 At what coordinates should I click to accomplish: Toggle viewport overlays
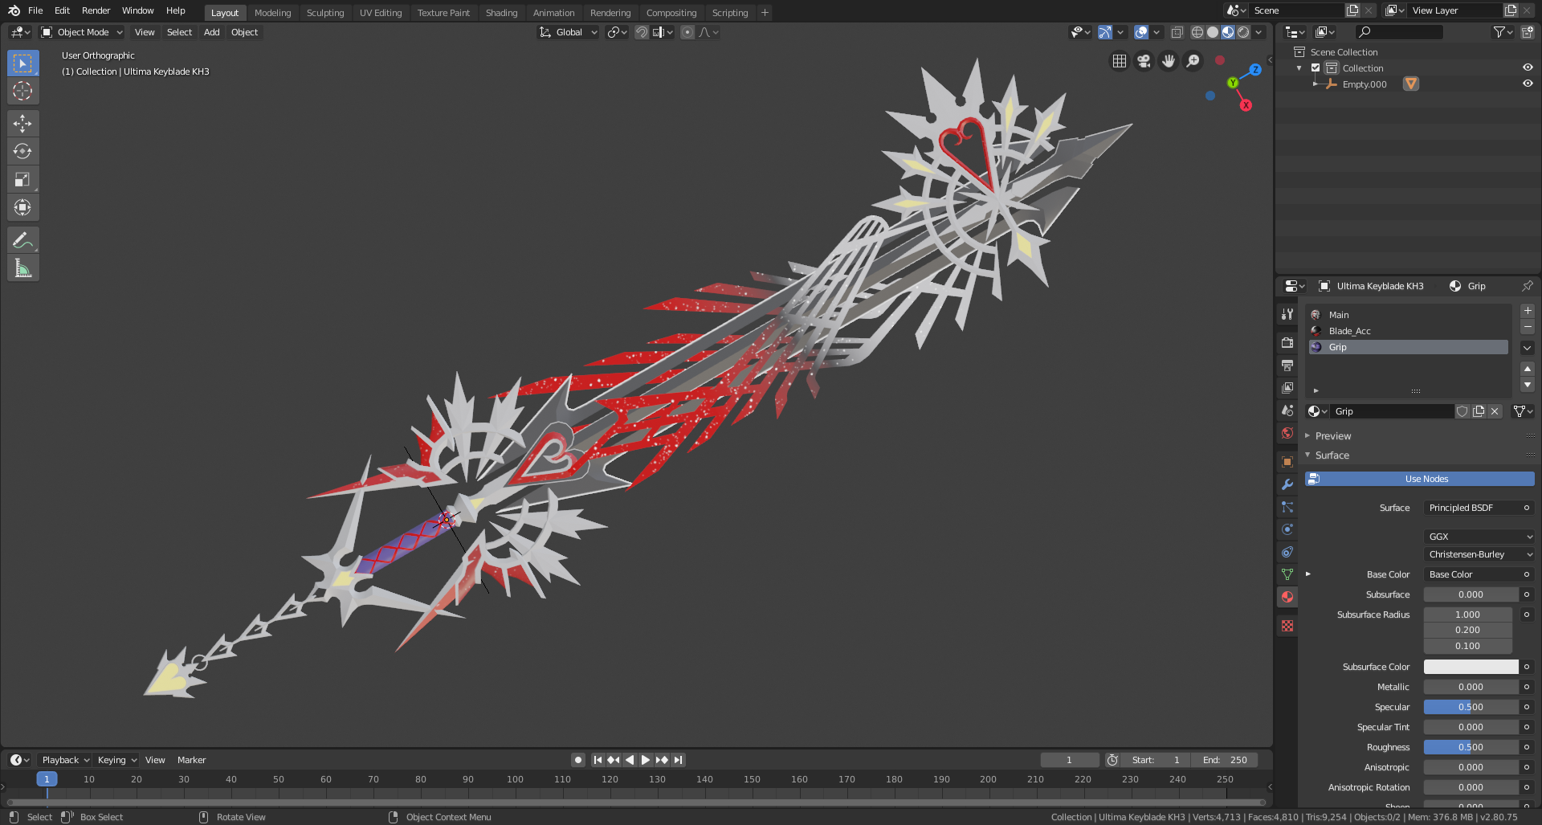pyautogui.click(x=1141, y=32)
